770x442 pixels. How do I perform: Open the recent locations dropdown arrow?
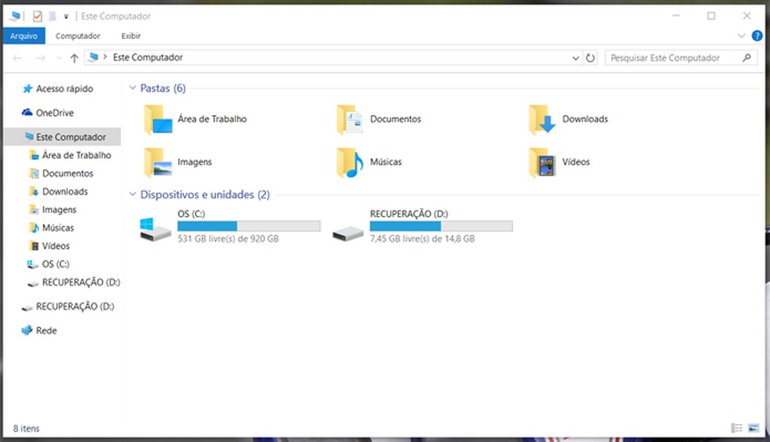coord(59,58)
